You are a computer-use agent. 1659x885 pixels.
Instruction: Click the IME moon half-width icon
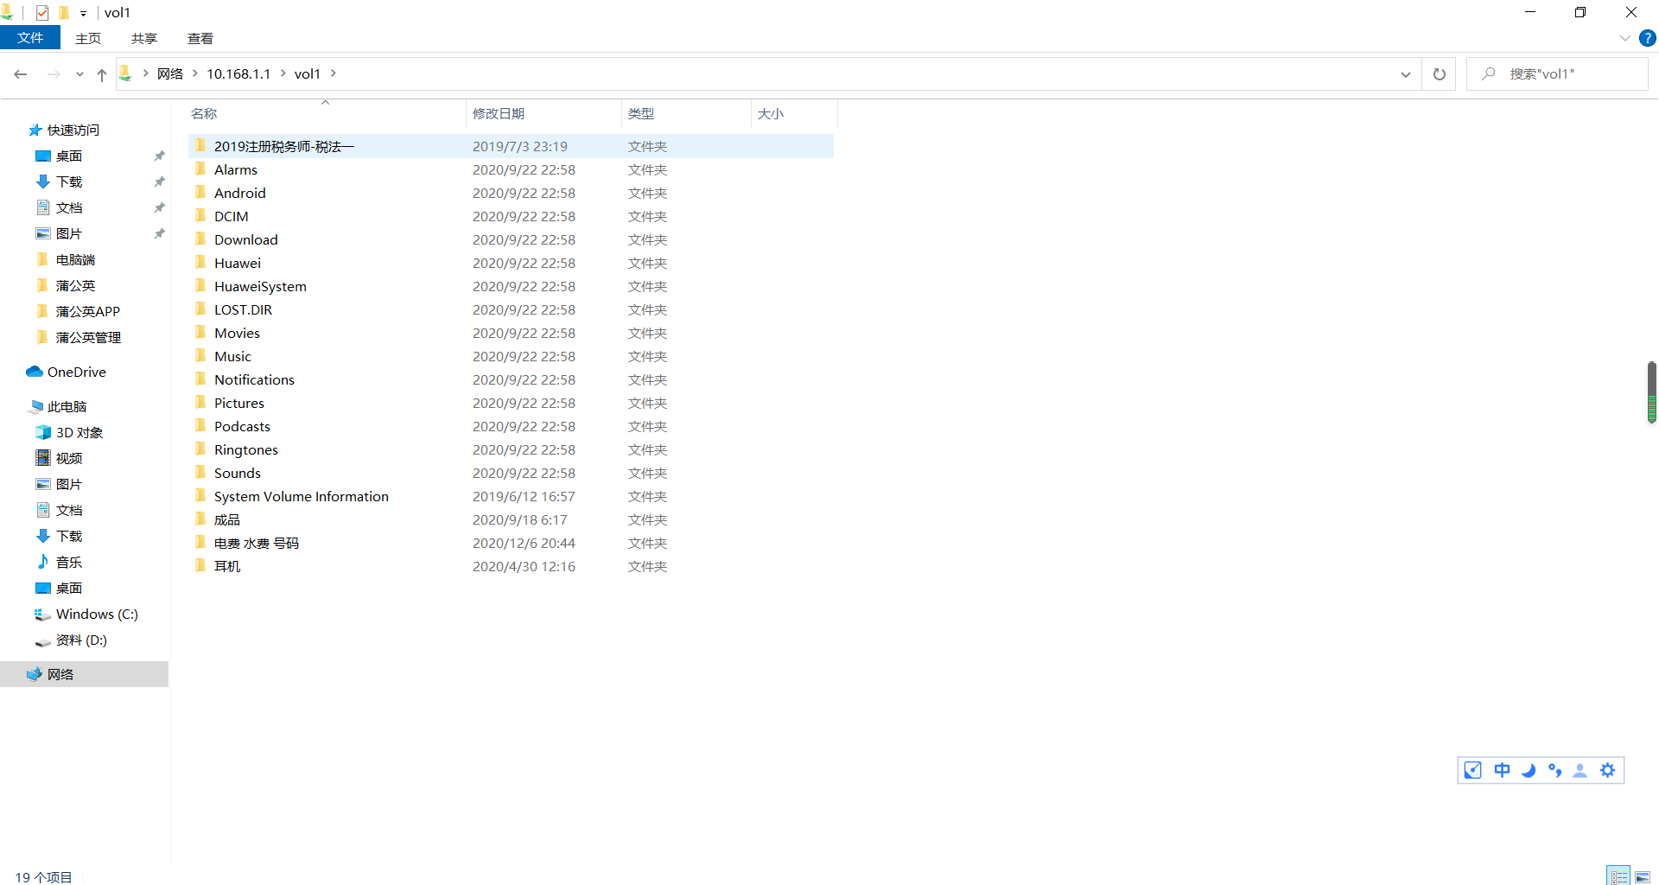coord(1529,770)
